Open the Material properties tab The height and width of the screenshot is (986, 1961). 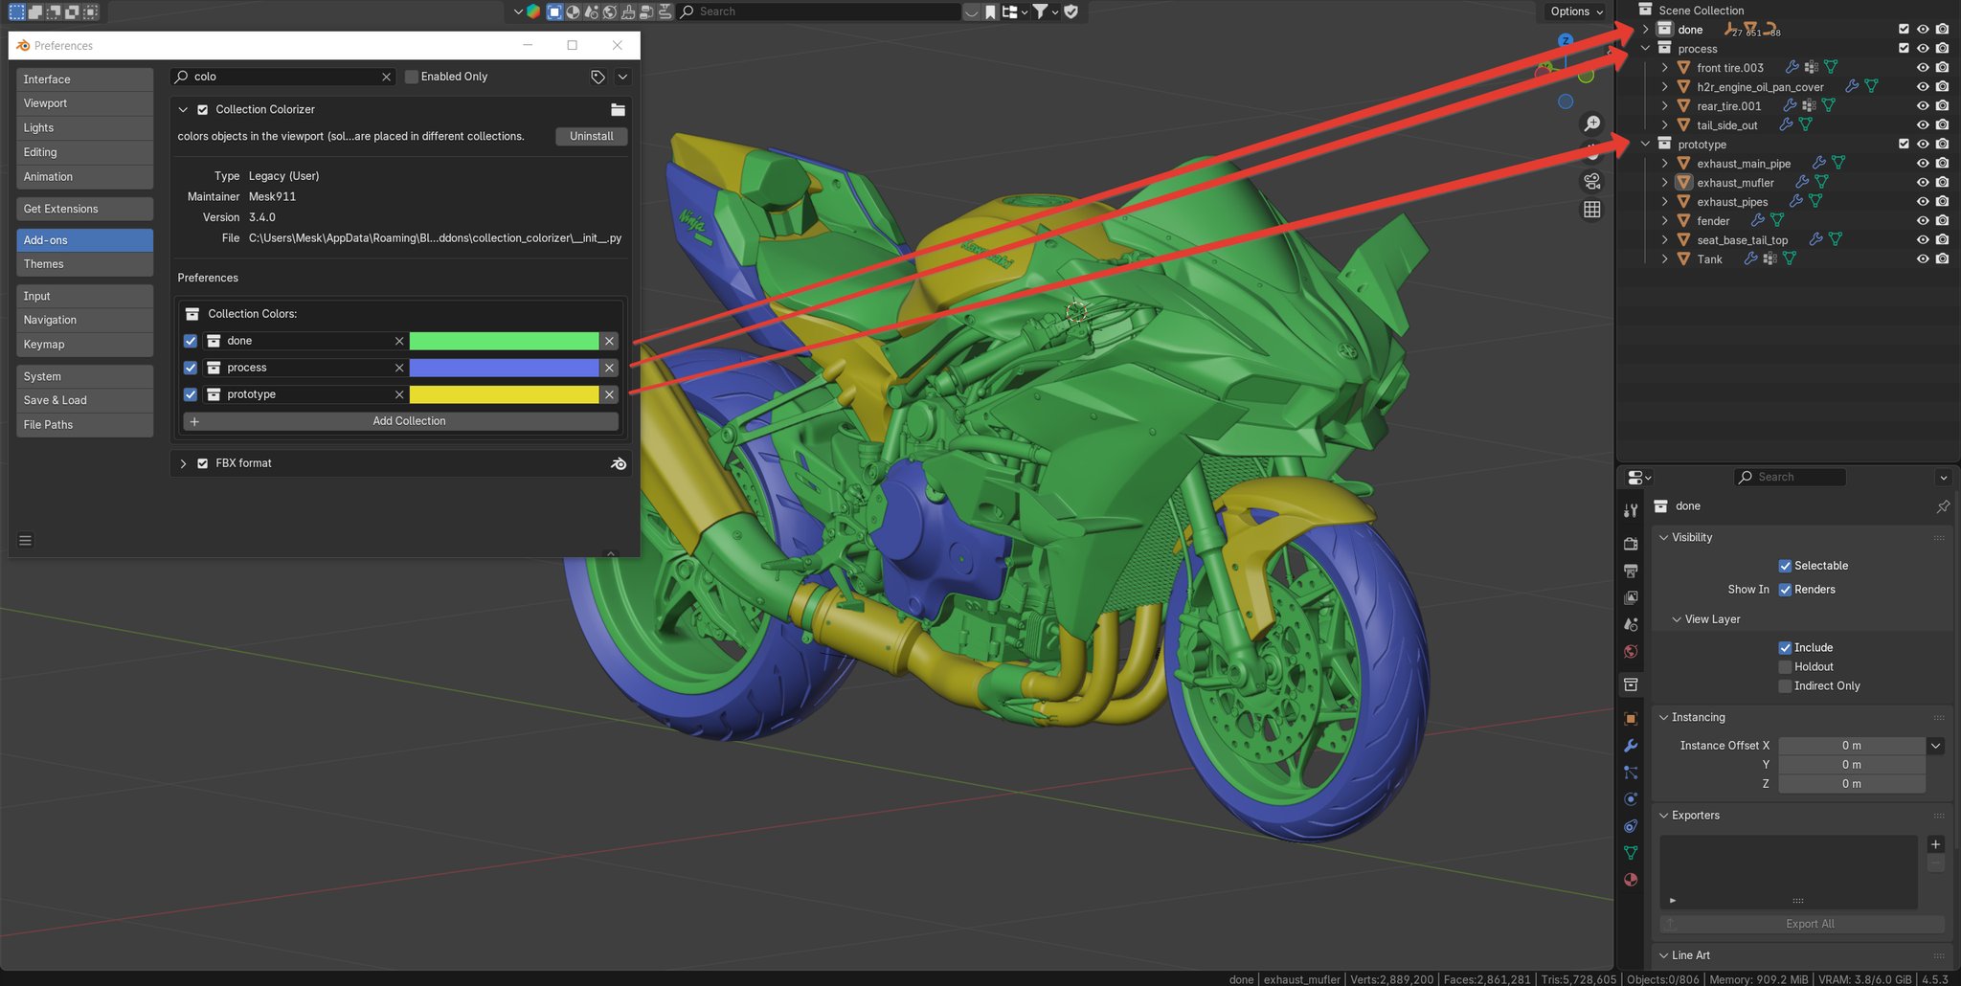coord(1631,880)
